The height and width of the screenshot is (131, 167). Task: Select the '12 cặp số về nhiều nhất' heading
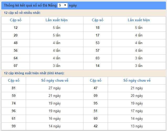22,13
